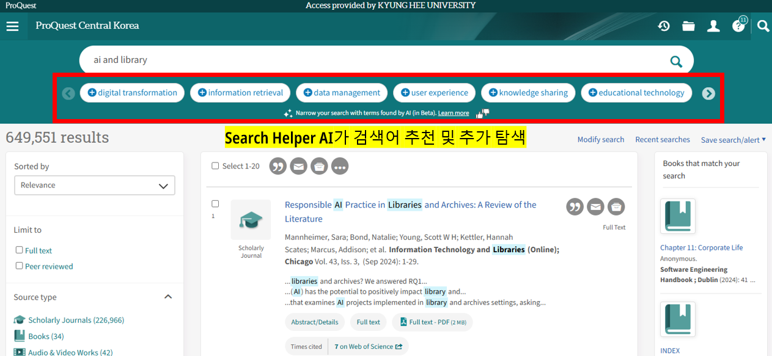Collapse the Source type section
Viewport: 772px width, 356px height.
(168, 296)
